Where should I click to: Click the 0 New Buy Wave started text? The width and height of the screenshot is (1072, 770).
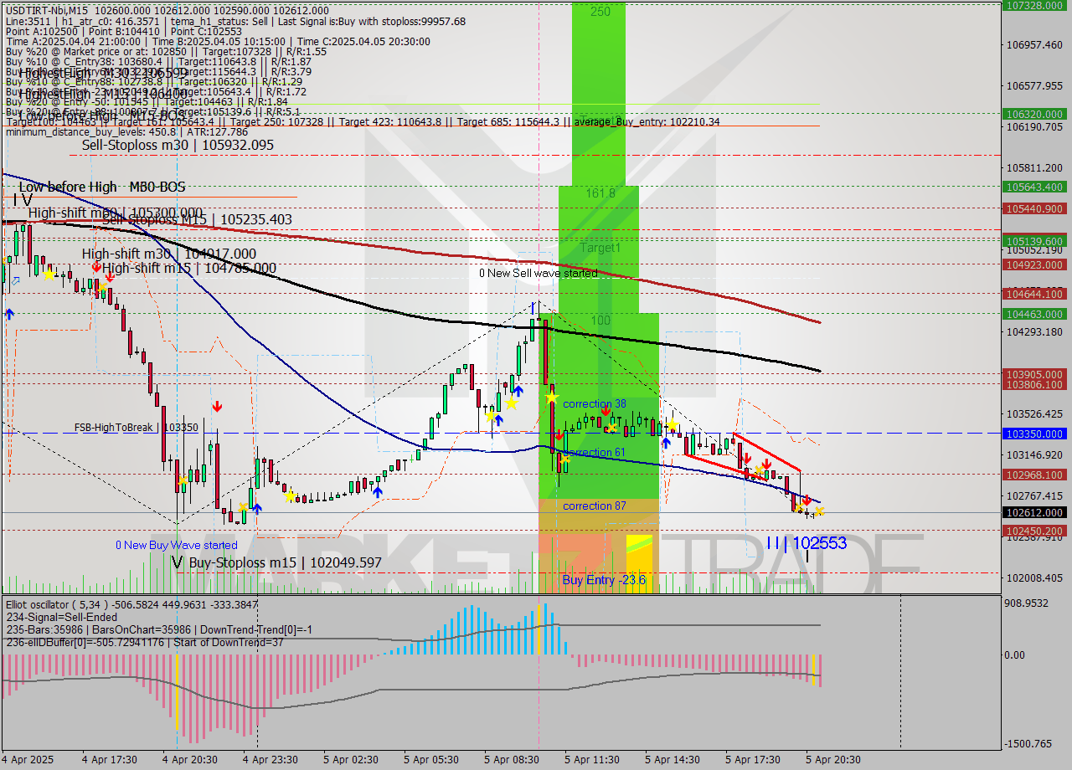coord(177,545)
